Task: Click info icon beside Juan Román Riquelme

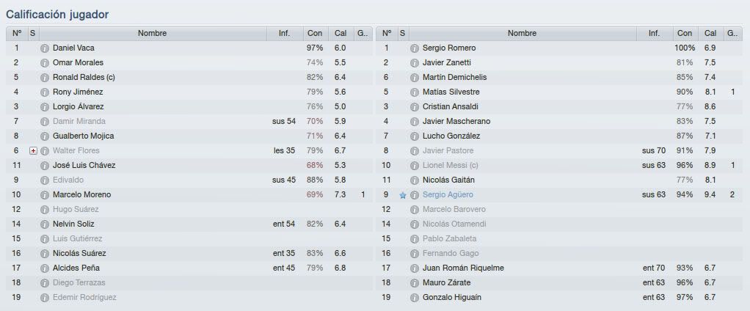Action: 415,268
